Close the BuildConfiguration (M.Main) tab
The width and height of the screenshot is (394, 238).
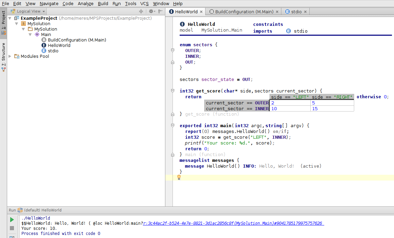pyautogui.click(x=277, y=12)
